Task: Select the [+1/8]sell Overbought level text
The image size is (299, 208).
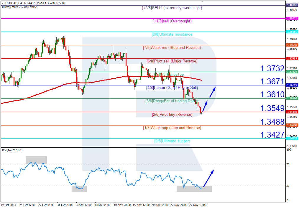Action: (172, 21)
